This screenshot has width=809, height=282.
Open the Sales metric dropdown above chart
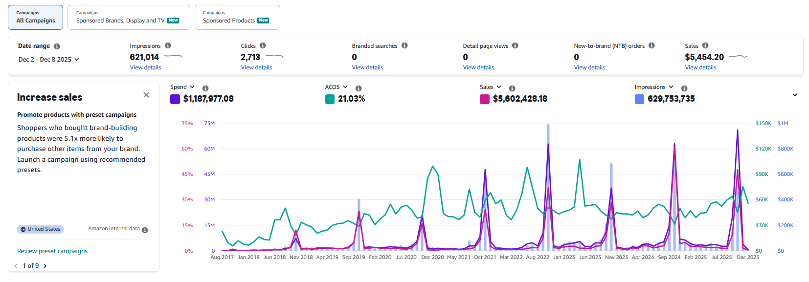point(491,87)
